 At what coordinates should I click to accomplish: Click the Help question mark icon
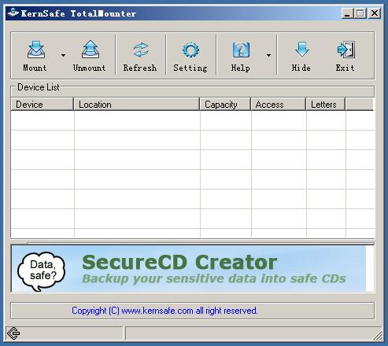click(x=241, y=50)
